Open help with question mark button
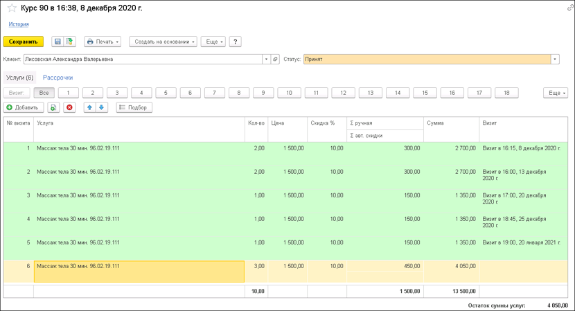This screenshot has height=311, width=575. coord(235,42)
